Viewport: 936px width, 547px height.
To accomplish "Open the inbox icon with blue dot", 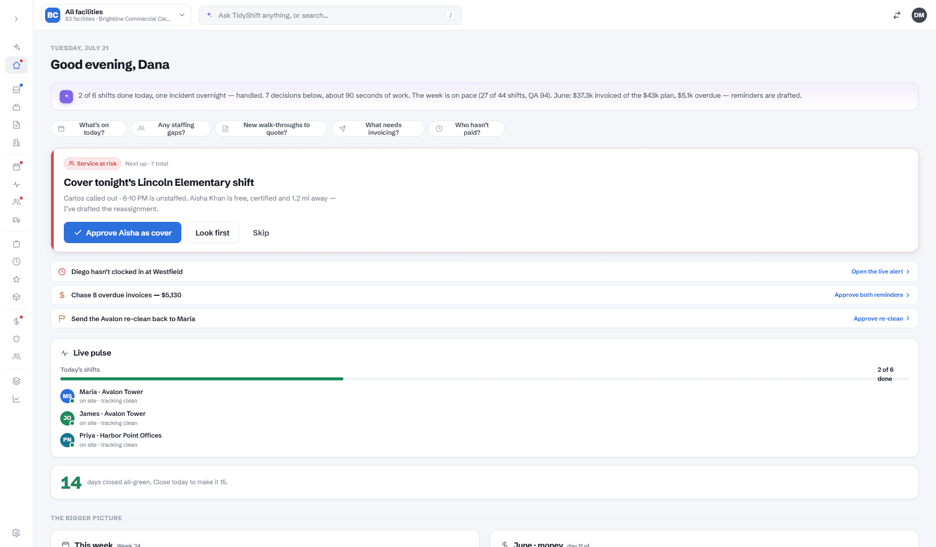I will tap(16, 90).
